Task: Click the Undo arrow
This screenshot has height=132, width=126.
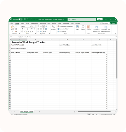Action: tap(27, 19)
